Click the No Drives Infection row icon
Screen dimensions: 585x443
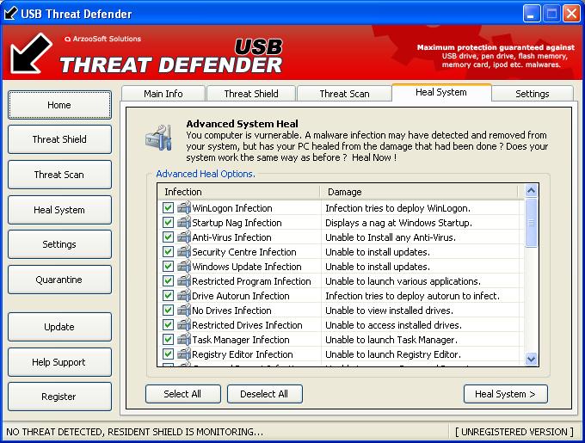click(184, 310)
